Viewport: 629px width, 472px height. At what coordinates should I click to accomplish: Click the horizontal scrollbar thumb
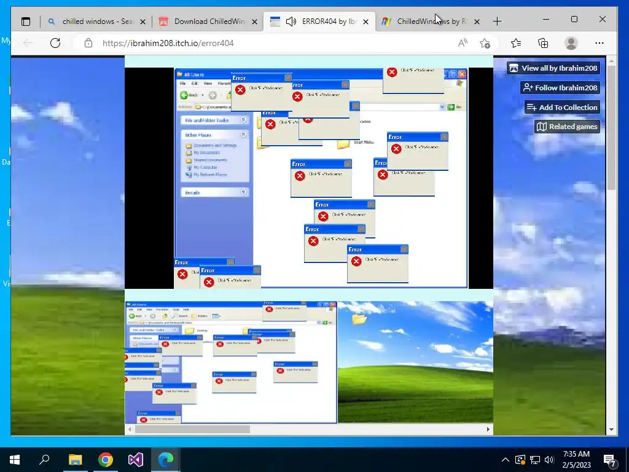192,429
